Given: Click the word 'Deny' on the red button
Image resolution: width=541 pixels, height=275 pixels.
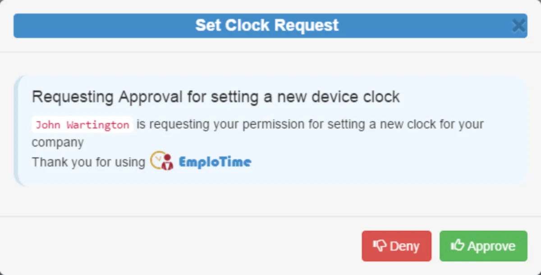Looking at the screenshot, I should pos(404,246).
